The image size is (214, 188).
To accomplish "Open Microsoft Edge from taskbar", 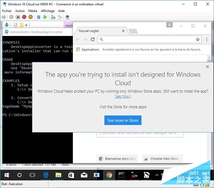I will coord(46,175).
